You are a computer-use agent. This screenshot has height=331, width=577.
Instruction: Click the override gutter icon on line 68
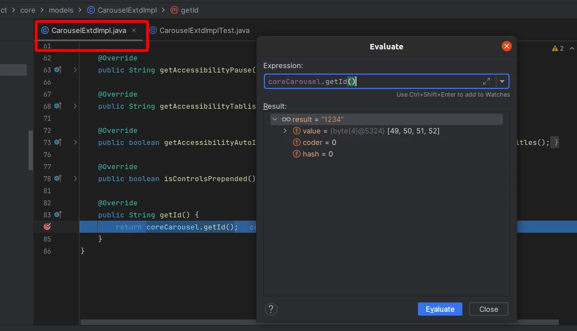58,106
